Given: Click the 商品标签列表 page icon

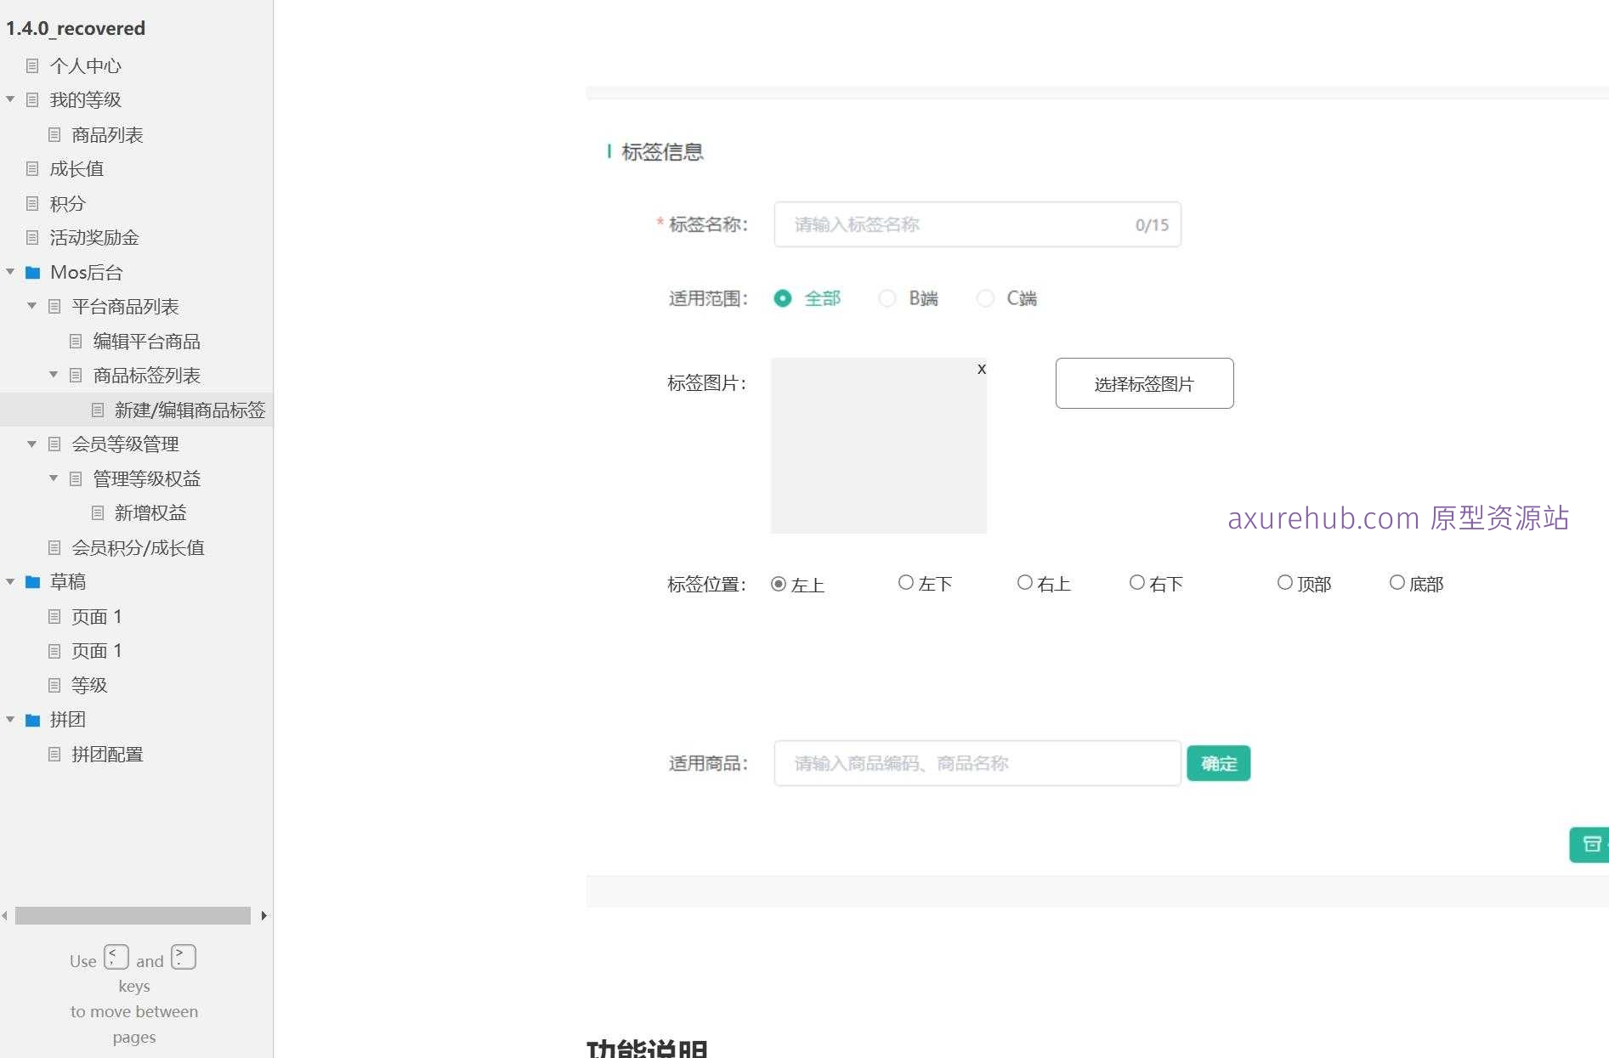Looking at the screenshot, I should pyautogui.click(x=75, y=375).
